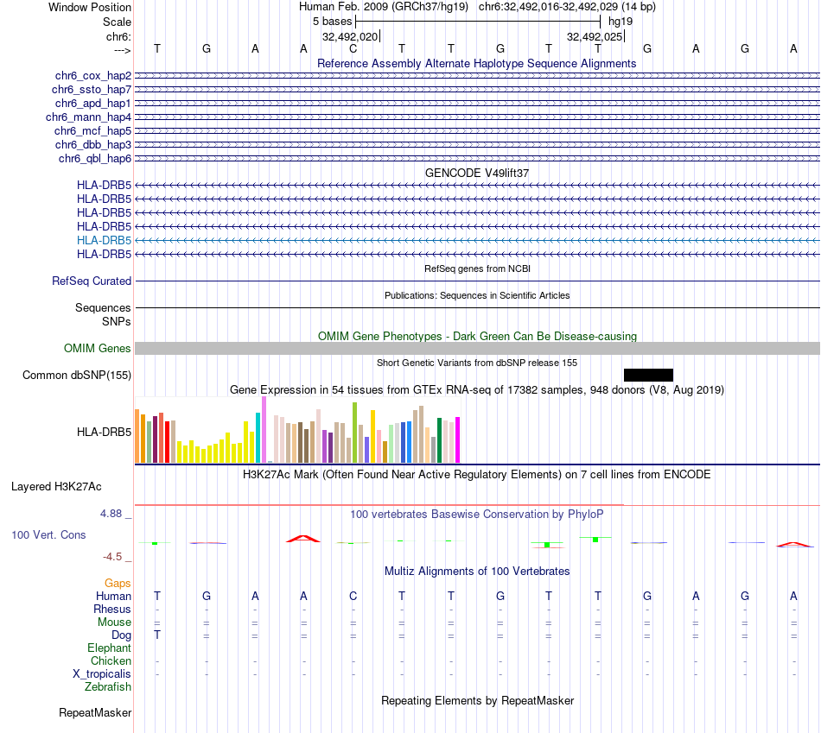Click the Human species label
The image size is (821, 733).
pos(113,596)
